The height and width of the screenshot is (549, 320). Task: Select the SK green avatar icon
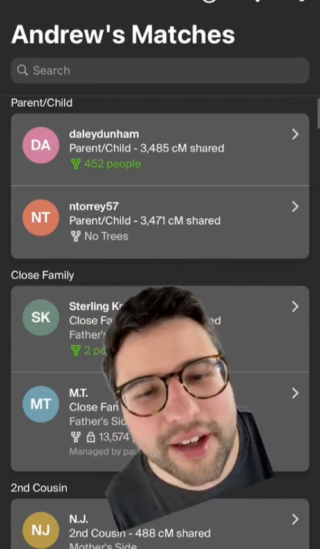click(x=40, y=317)
